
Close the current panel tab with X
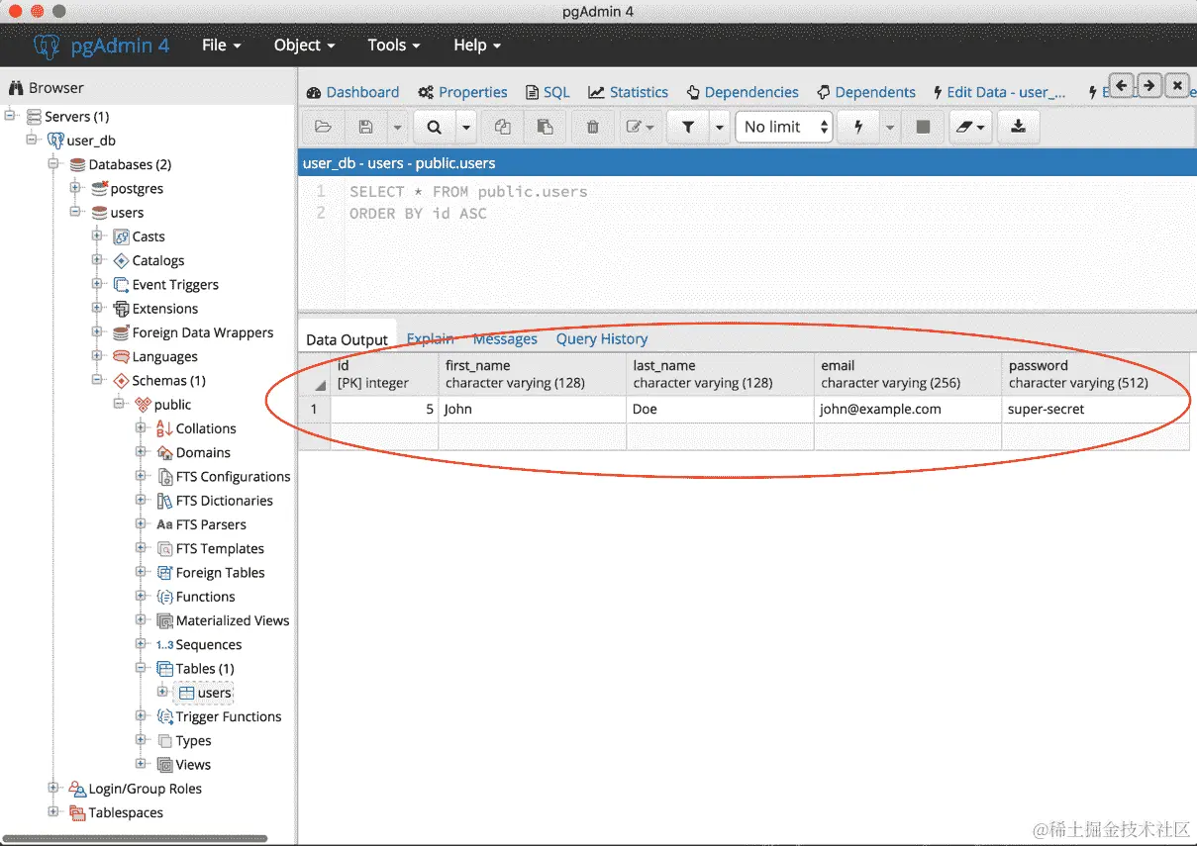coord(1176,86)
